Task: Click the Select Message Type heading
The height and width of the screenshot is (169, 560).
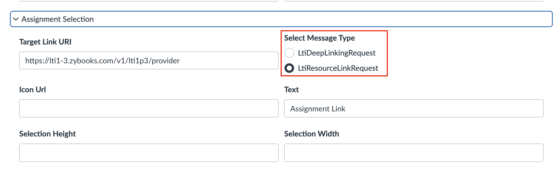Action: coord(320,38)
